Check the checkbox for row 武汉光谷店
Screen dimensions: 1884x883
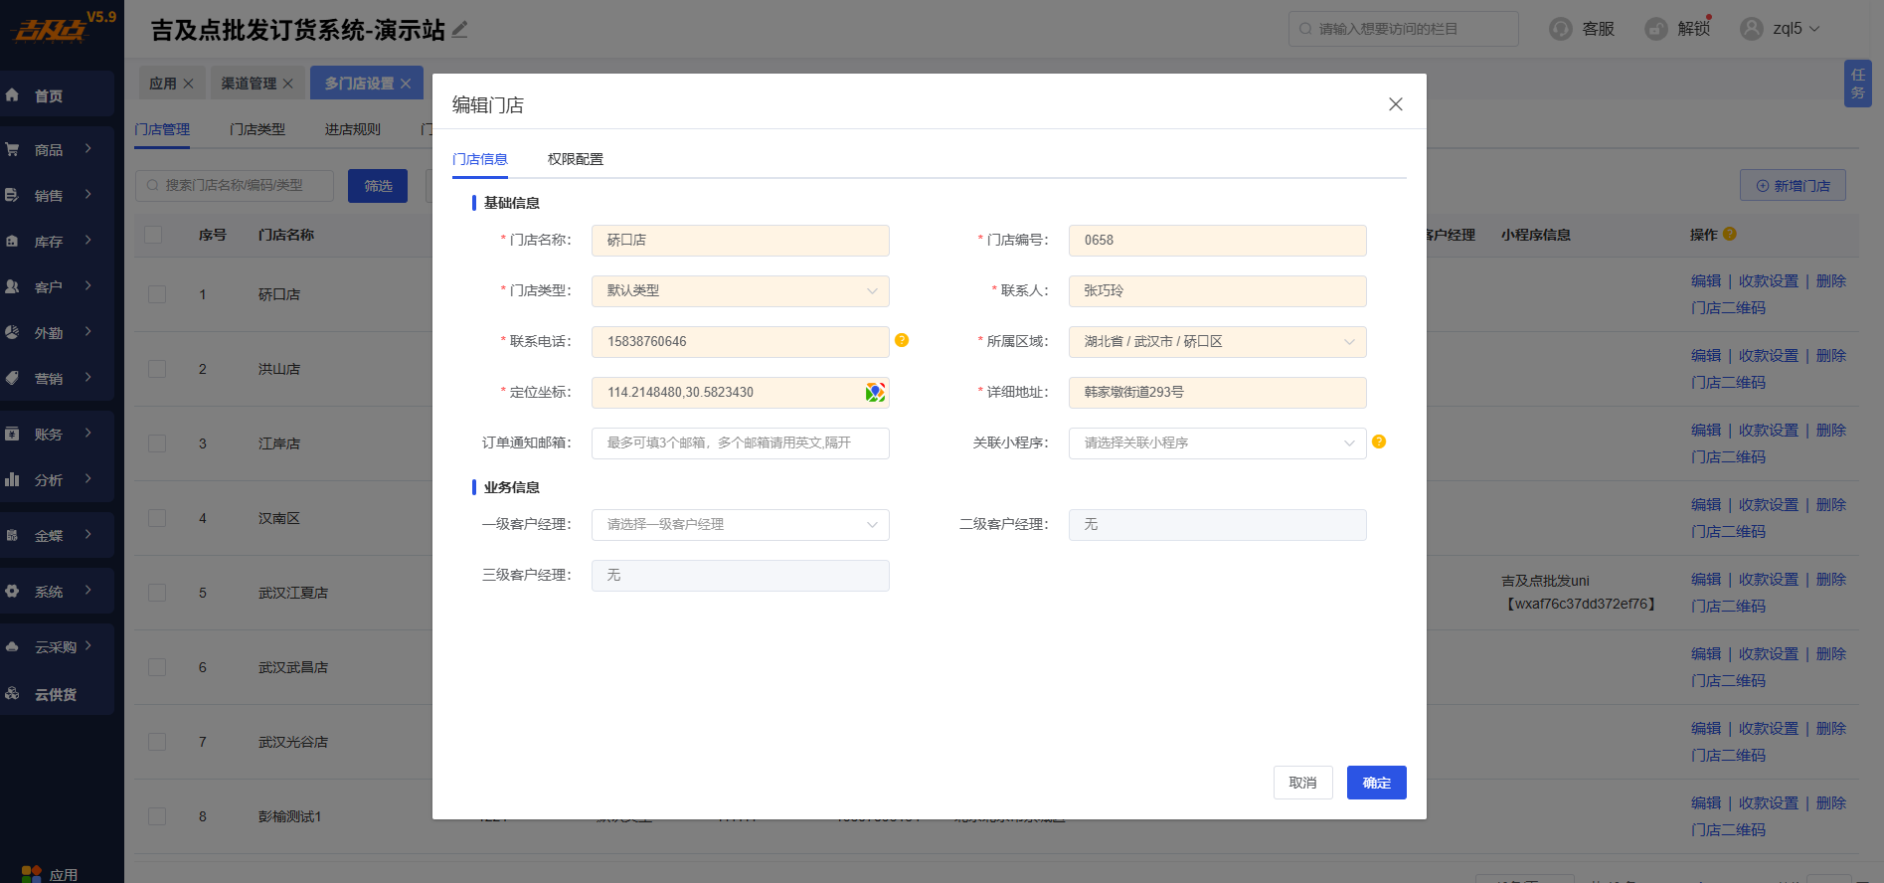click(x=157, y=742)
